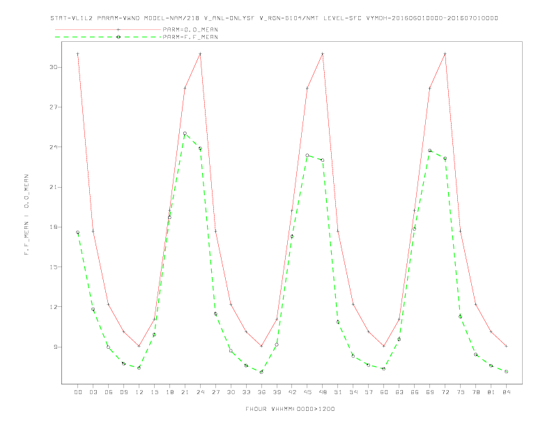Click x-axis tick label 42

coord(292,392)
